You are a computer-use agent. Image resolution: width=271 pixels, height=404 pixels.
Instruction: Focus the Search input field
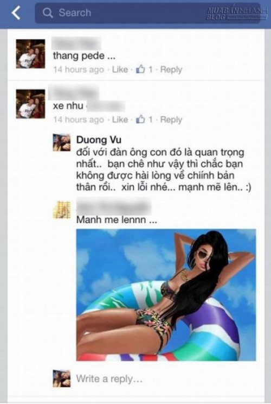click(x=147, y=13)
